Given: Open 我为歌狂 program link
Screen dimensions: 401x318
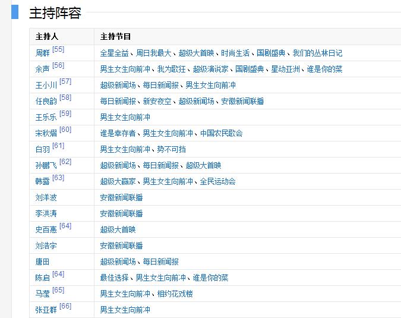Looking at the screenshot, I should tap(171, 69).
